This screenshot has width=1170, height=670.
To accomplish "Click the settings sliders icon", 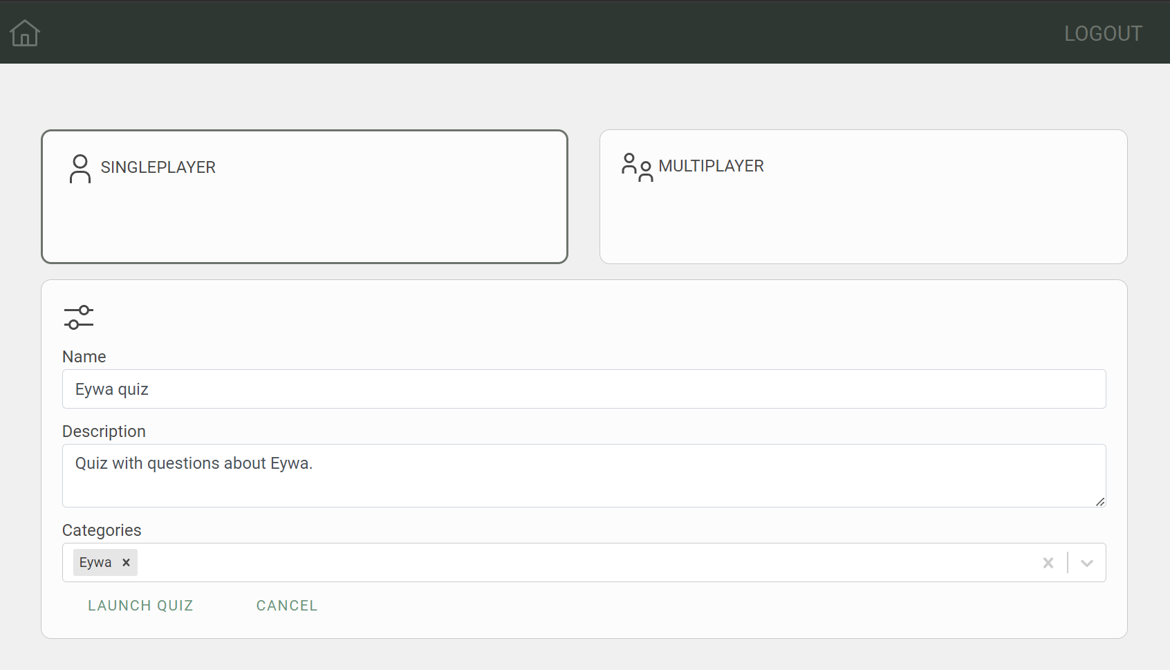I will coord(79,317).
